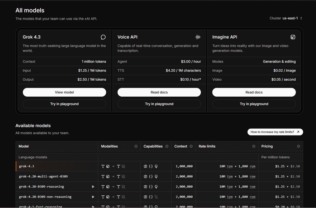Viewport: 316px width, 208px height.
Task: Click the image input icon in grok-4.3 row
Action: [x=108, y=166]
